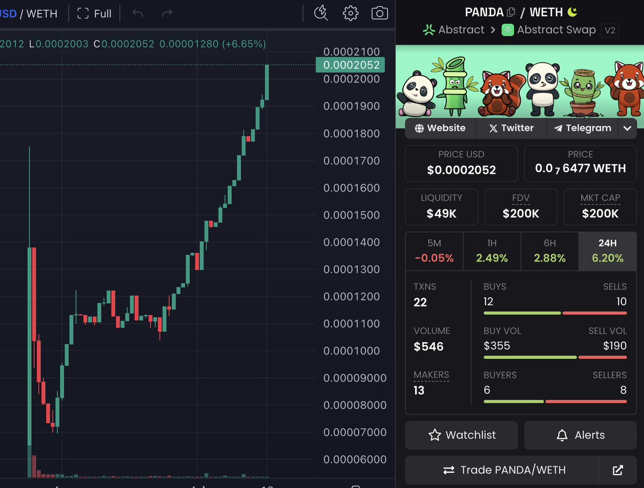The width and height of the screenshot is (644, 488).
Task: Open price Alerts
Action: 580,435
